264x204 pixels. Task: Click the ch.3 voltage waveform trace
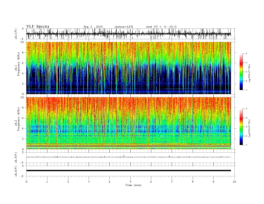tap(128, 157)
